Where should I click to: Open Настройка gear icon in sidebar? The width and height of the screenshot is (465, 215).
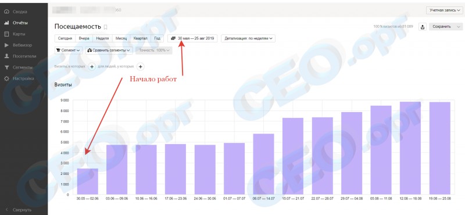6,78
